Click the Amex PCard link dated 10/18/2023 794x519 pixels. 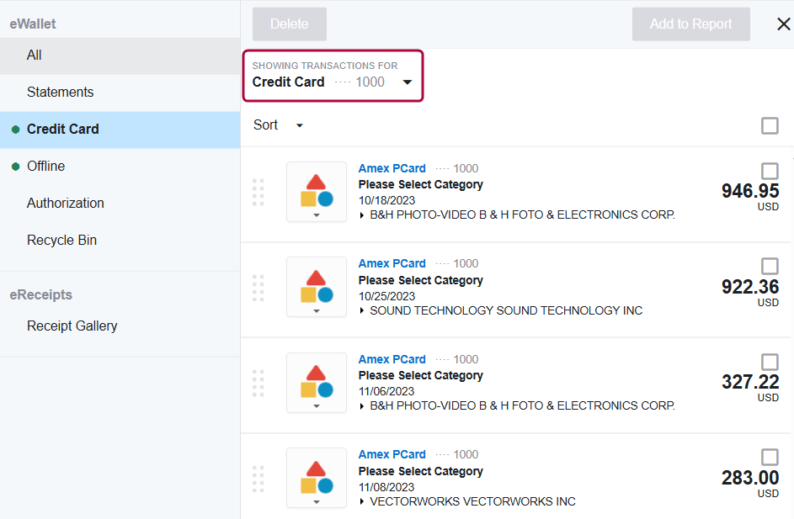point(392,168)
